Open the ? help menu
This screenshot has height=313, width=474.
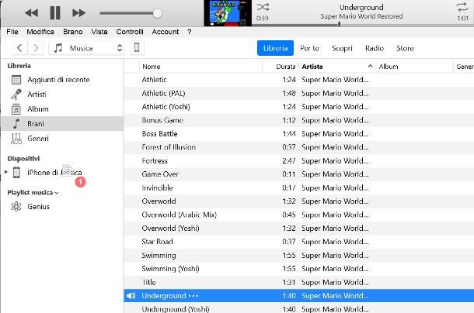pyautogui.click(x=190, y=32)
